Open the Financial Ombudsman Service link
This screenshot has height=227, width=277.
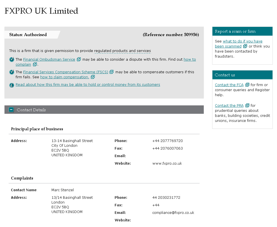[x=49, y=59]
